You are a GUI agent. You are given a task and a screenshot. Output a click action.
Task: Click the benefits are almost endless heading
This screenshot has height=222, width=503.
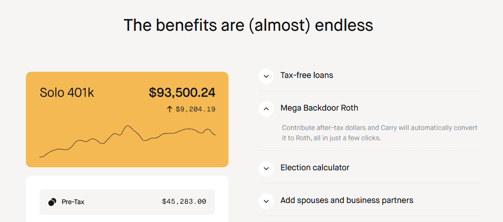click(x=248, y=25)
